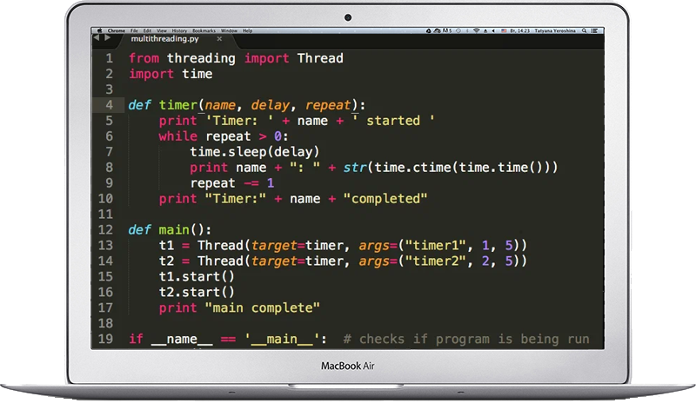Click the 'while' keyword on line 6
This screenshot has height=403, width=696.
click(x=178, y=136)
